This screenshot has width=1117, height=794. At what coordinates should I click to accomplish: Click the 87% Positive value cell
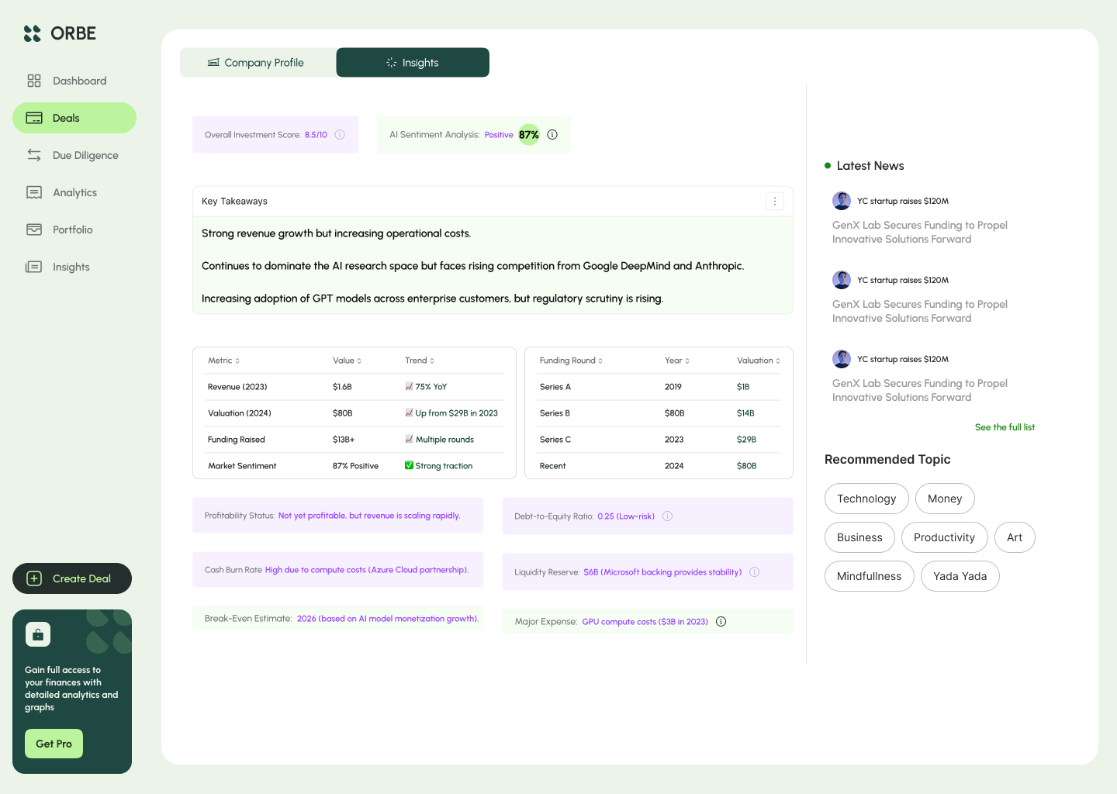click(x=356, y=466)
